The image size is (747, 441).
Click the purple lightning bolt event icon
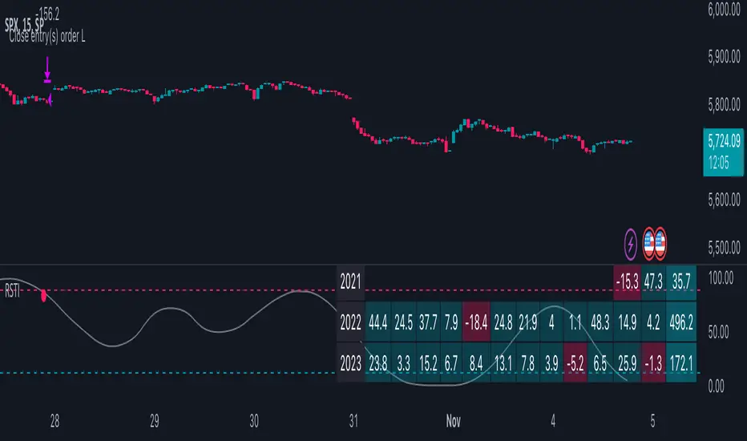[630, 245]
